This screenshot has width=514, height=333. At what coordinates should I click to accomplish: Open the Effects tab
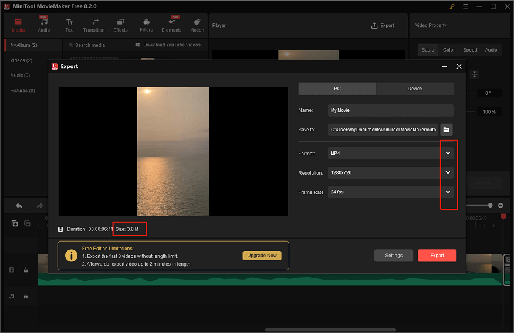coord(120,25)
